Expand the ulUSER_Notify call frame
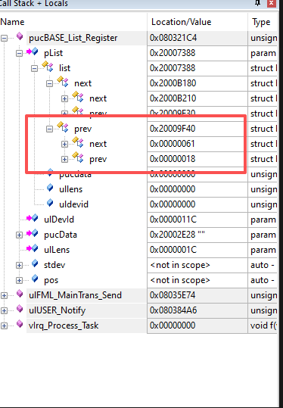This screenshot has height=408, width=283. 4,310
